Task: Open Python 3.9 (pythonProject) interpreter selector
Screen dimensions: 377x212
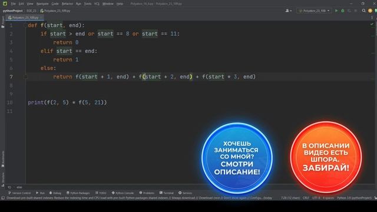Action: point(354,198)
